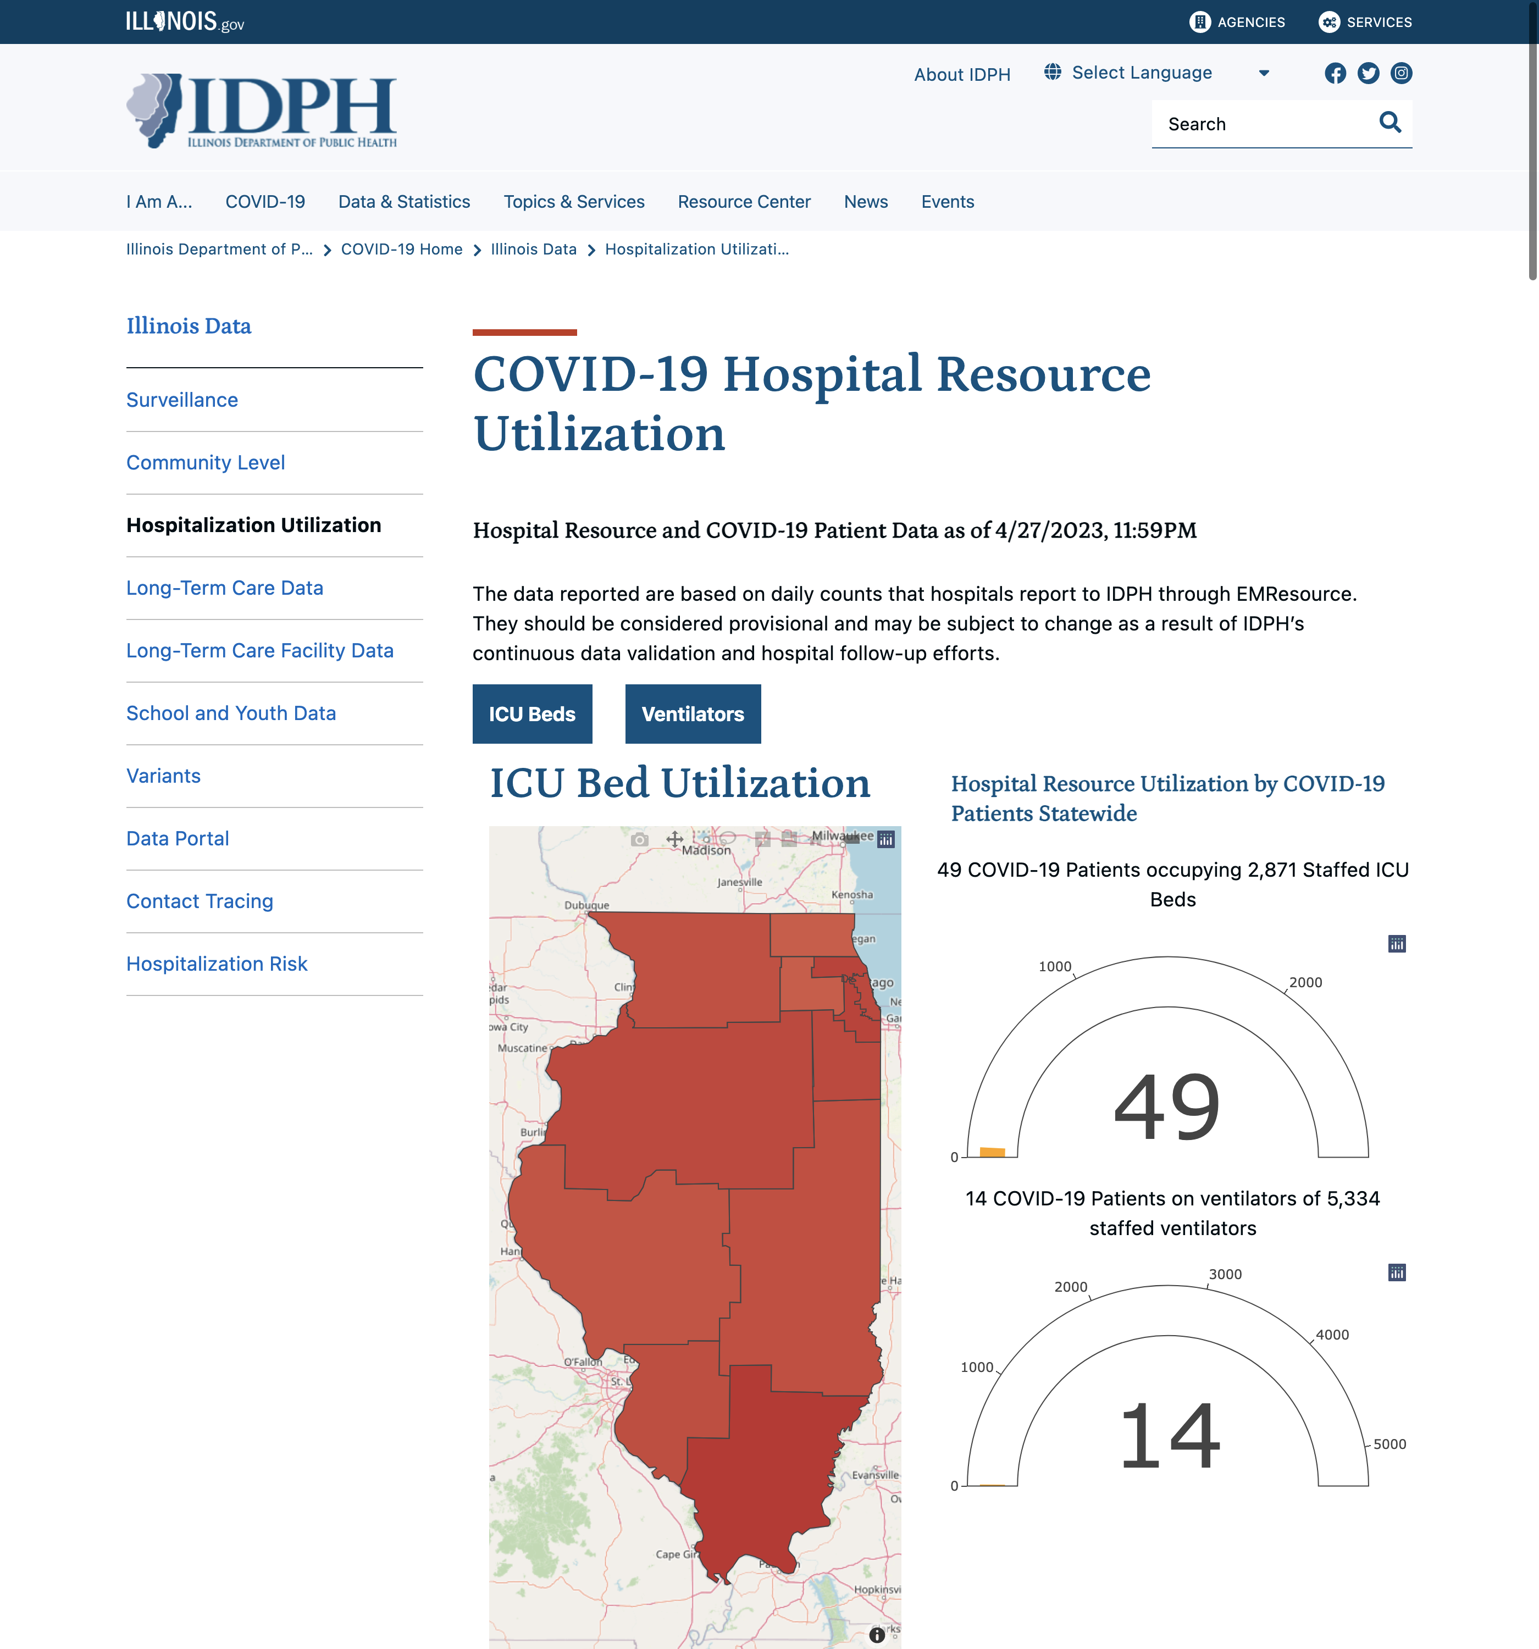
Task: Zoom in on the map
Action: 763,839
